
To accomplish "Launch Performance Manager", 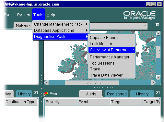I will 112,57.
